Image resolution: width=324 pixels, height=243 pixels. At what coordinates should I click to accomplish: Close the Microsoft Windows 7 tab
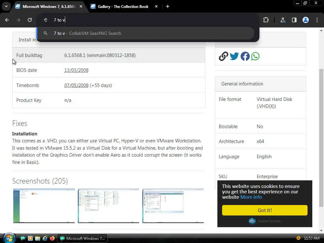click(x=81, y=6)
